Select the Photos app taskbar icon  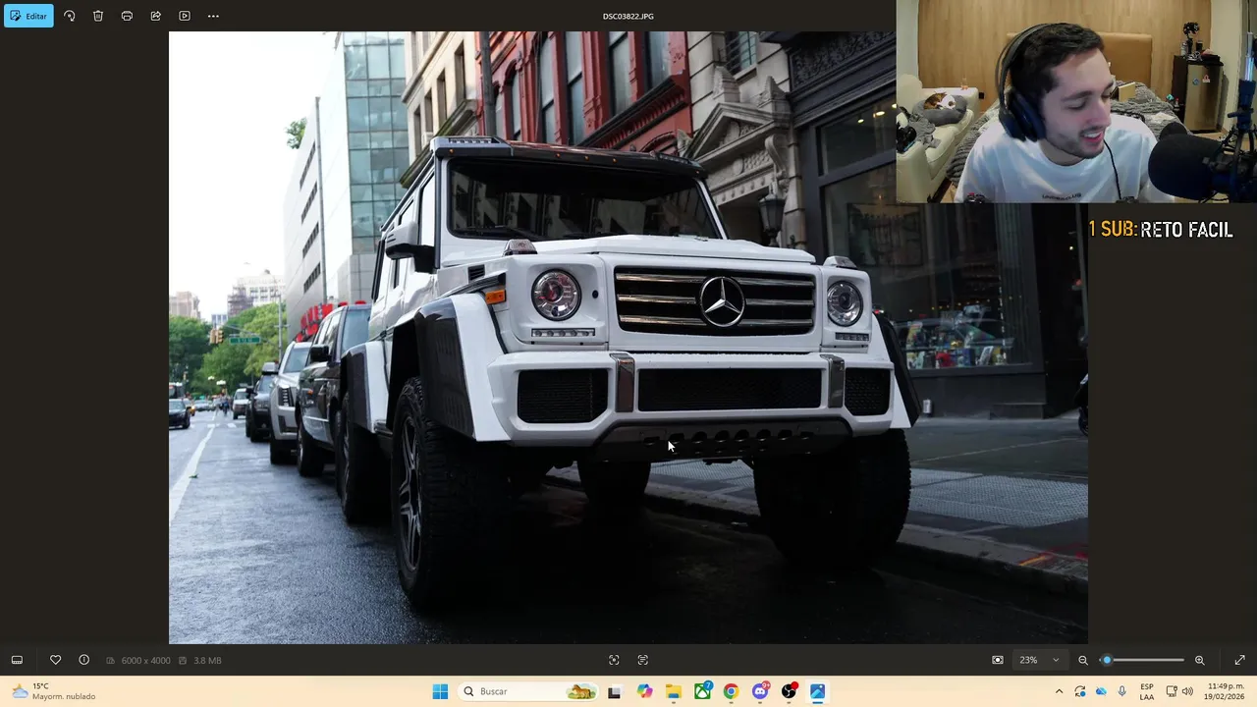coord(817,691)
